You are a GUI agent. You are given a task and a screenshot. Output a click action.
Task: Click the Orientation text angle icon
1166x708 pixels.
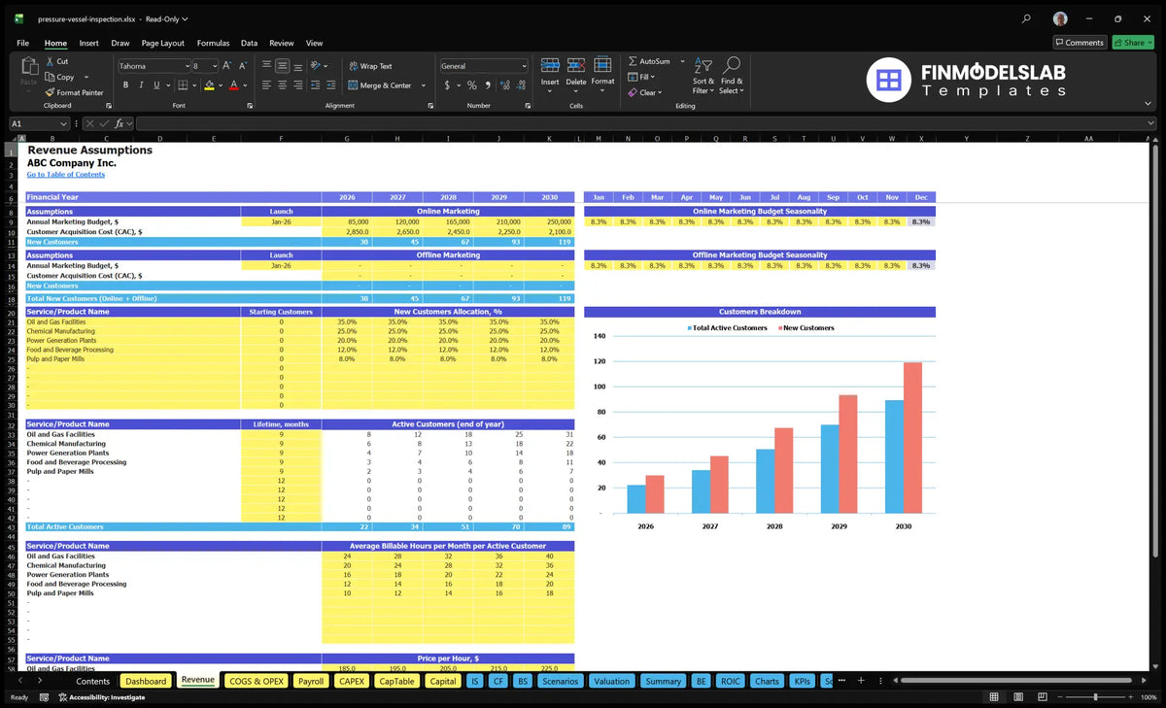point(317,66)
